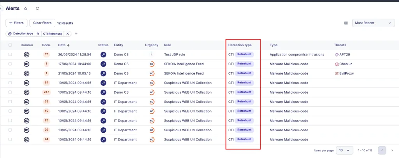Remove the CTI Retrohunt filter chip
Screen dimensions: 399x158
coord(67,34)
